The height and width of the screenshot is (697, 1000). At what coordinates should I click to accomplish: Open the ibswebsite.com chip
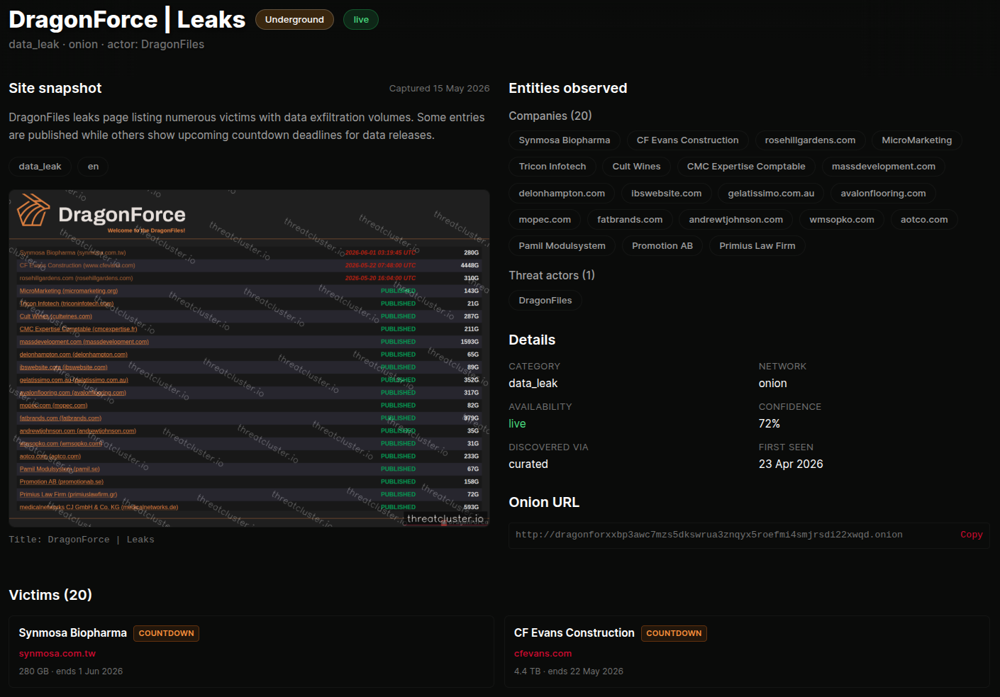point(667,194)
